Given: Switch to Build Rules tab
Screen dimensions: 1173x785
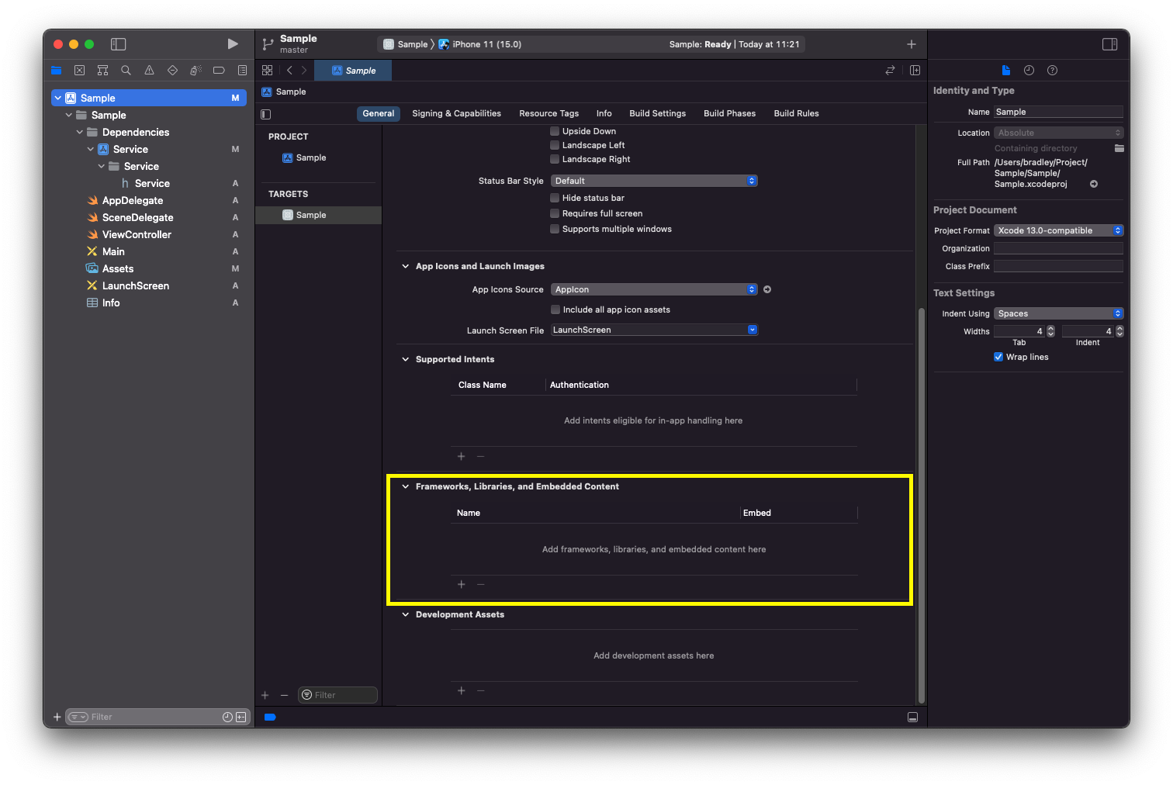Looking at the screenshot, I should (796, 113).
